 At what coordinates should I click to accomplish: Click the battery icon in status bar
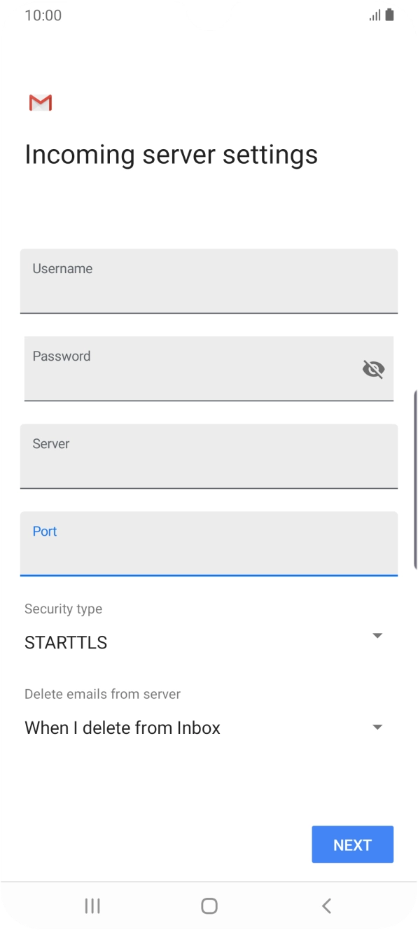pos(389,14)
